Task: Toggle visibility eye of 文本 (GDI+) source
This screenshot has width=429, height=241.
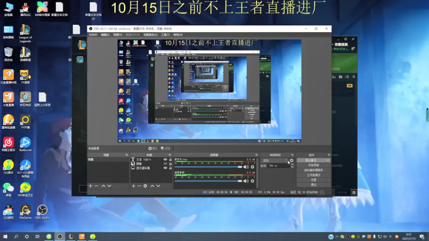Action: [x=165, y=160]
